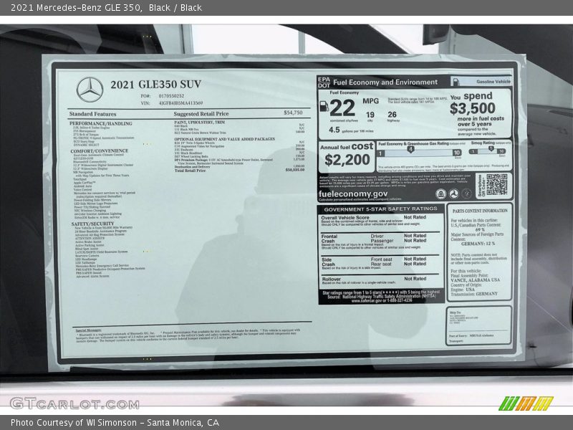Click 'Not Rated' beside Overall Vehicle Score
This screenshot has width=573, height=430.
(x=415, y=217)
